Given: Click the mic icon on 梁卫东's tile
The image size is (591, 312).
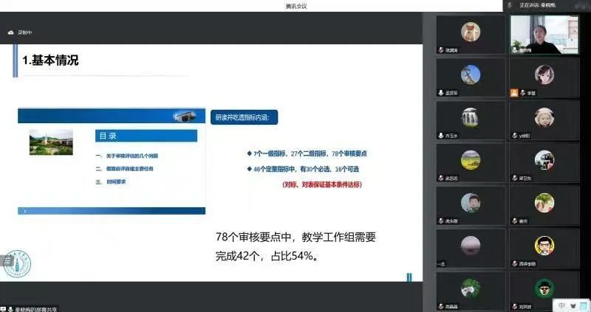Looking at the screenshot, I should (x=514, y=178).
